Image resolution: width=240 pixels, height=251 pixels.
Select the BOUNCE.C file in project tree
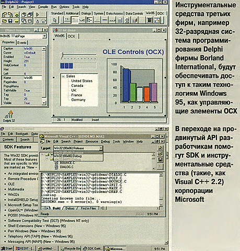point(67,163)
